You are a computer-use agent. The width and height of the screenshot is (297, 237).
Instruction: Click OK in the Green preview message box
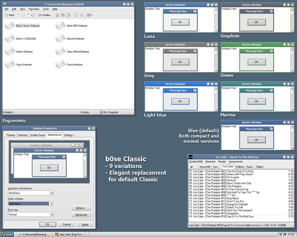pyautogui.click(x=256, y=62)
